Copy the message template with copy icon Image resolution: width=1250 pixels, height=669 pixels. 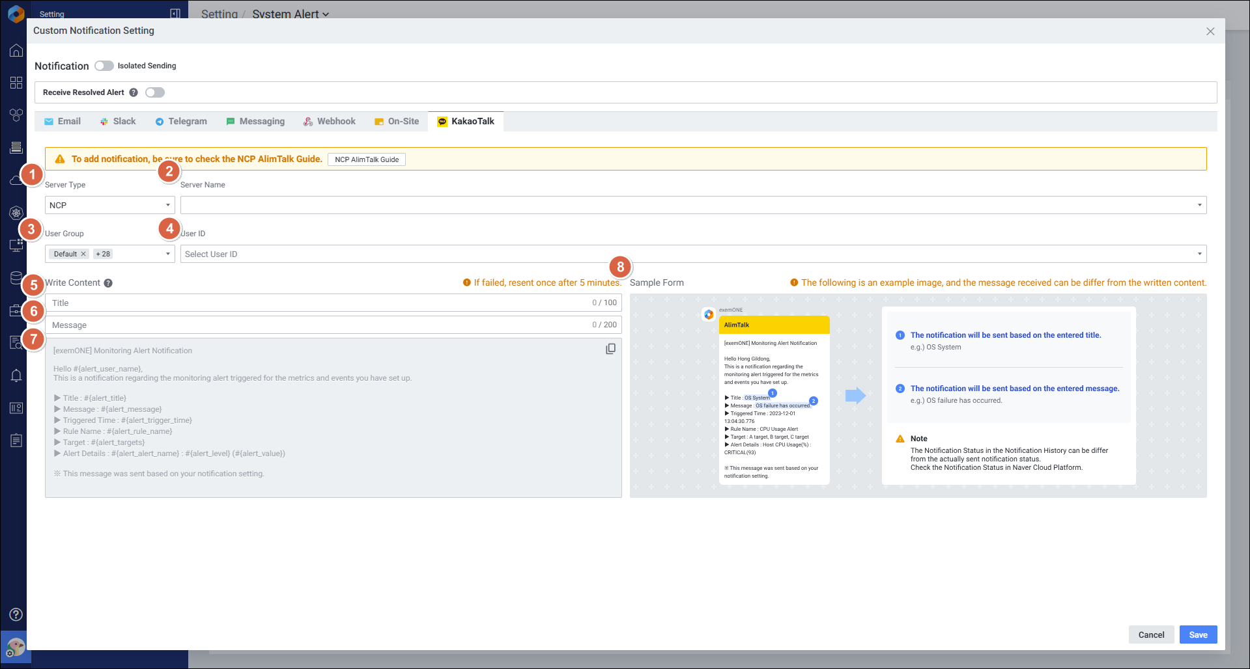pos(610,349)
